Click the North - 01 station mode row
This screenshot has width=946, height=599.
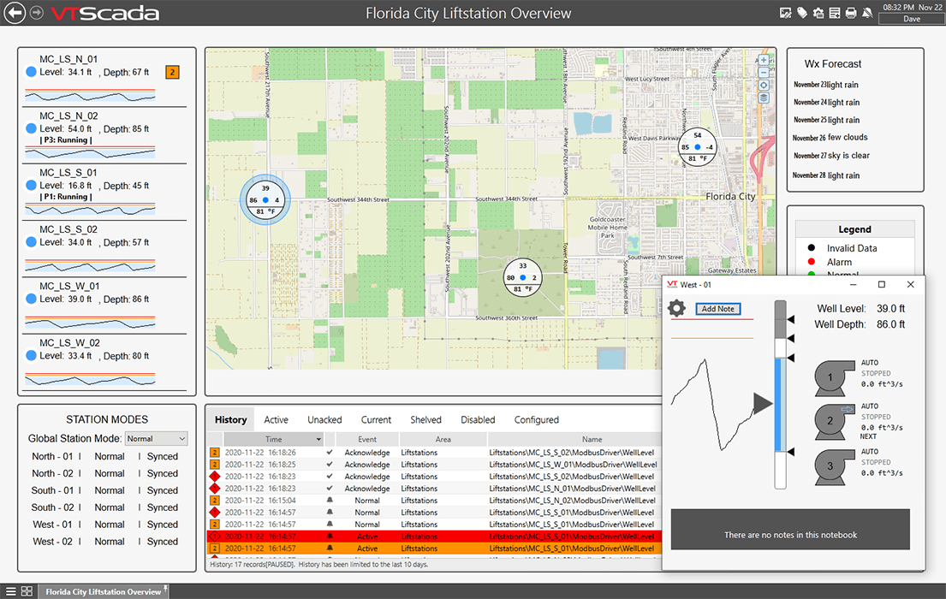tap(105, 457)
